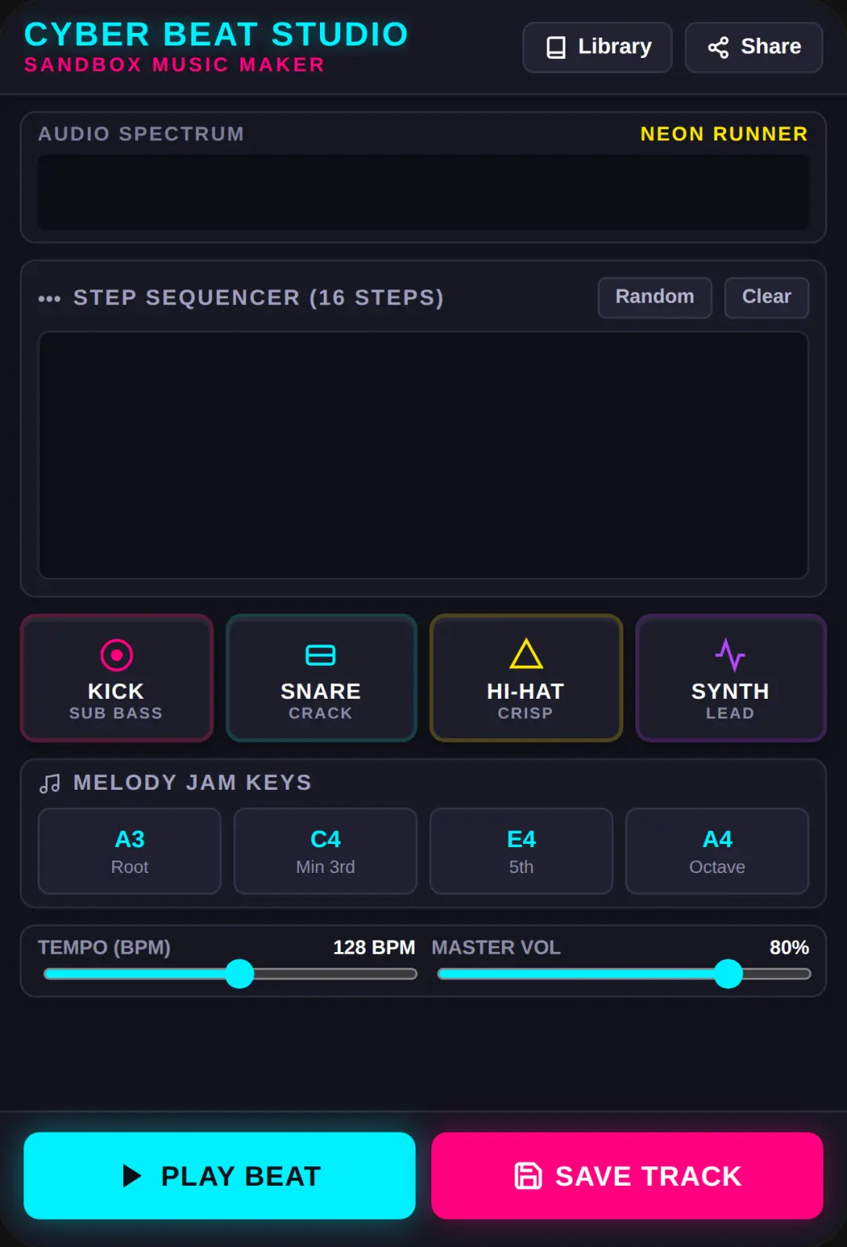Image resolution: width=847 pixels, height=1247 pixels.
Task: Click the share nodes icon
Action: pos(718,48)
